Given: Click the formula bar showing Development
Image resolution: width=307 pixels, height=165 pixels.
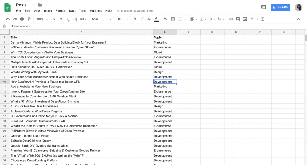Looking at the screenshot, I should (120, 26).
